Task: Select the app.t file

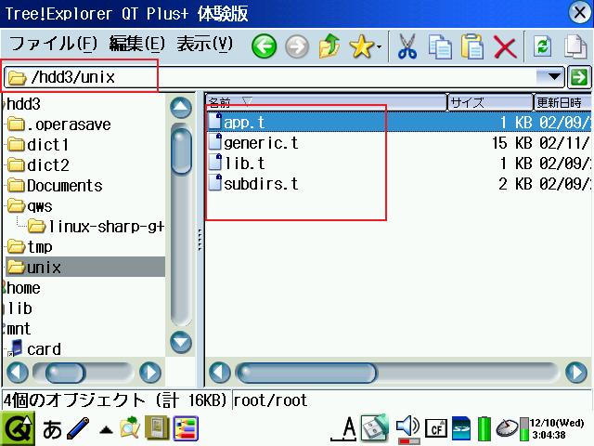Action: (400, 122)
